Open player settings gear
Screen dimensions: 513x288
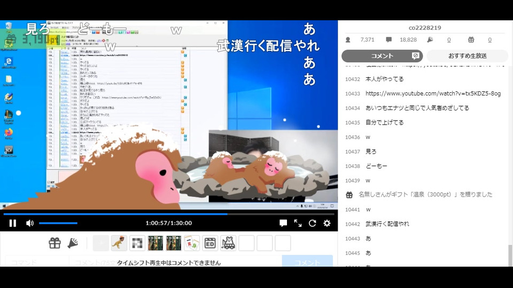tap(327, 223)
